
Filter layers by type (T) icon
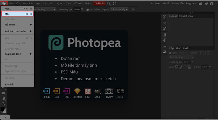point(200,53)
